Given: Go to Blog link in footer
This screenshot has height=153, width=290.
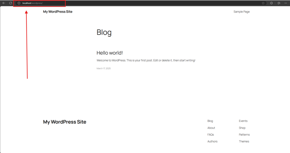Looking at the screenshot, I should [x=210, y=121].
